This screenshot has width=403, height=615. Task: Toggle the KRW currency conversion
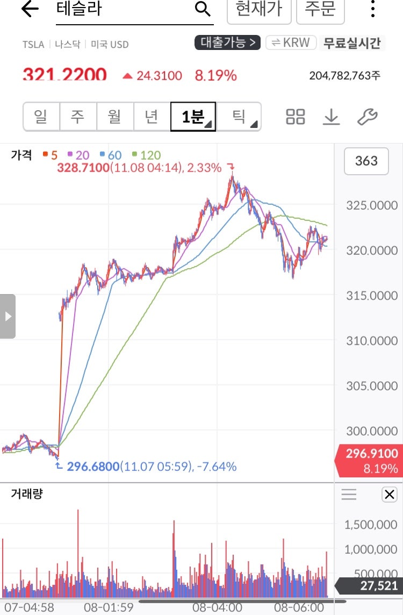(290, 42)
